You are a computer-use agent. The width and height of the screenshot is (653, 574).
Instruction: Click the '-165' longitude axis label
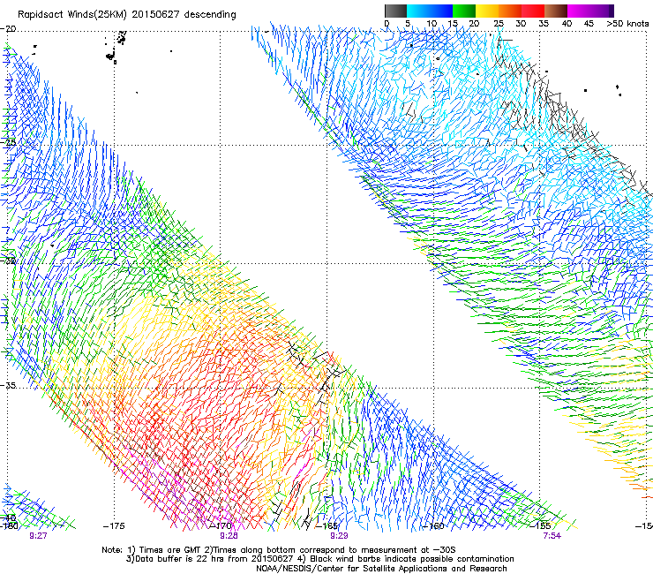(326, 526)
